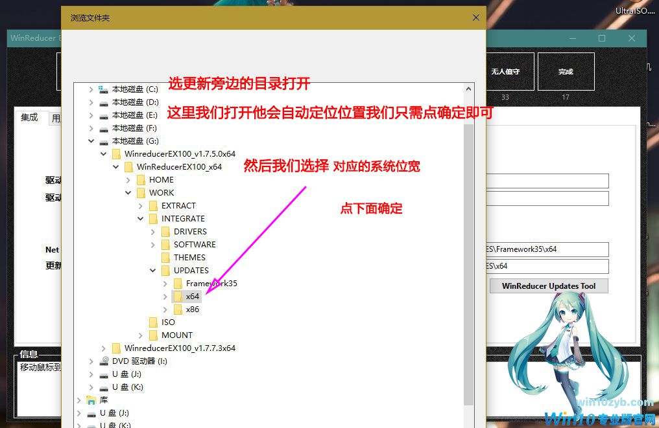Select the 库 library icon

[x=91, y=400]
